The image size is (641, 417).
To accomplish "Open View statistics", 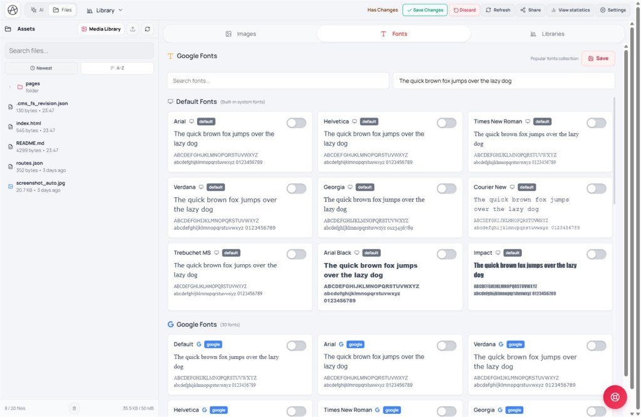I will [x=570, y=10].
